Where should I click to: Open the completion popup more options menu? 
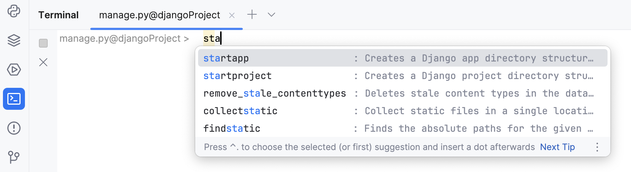click(597, 147)
